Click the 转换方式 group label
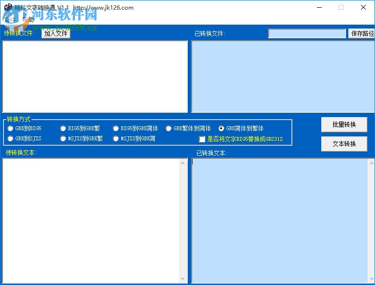This screenshot has width=375, height=285. [19, 119]
